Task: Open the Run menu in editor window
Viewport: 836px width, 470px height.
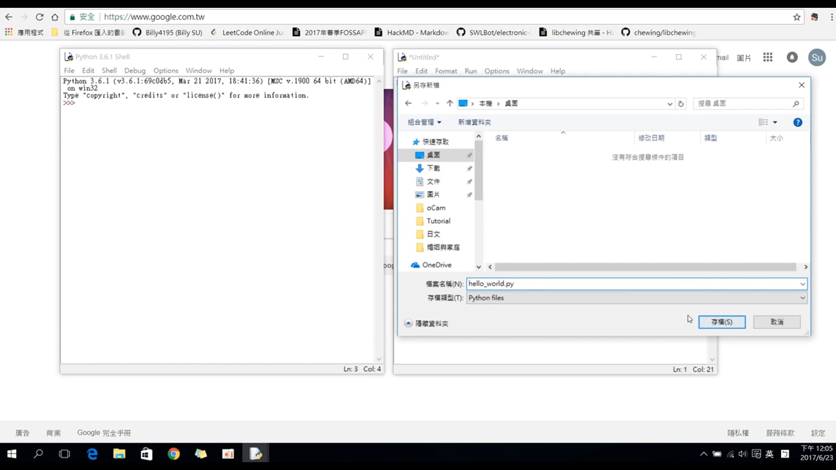Action: click(470, 71)
